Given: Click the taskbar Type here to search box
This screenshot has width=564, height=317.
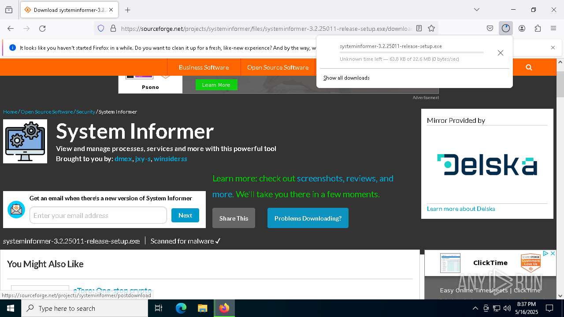Looking at the screenshot, I should (x=85, y=308).
